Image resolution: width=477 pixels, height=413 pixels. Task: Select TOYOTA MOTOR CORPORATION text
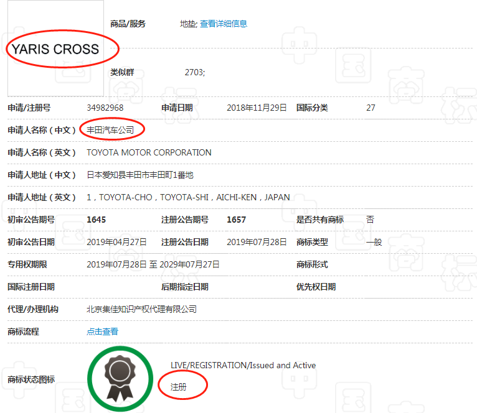(149, 152)
